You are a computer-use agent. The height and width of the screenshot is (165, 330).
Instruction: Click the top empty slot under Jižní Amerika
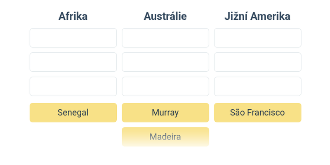(257, 38)
